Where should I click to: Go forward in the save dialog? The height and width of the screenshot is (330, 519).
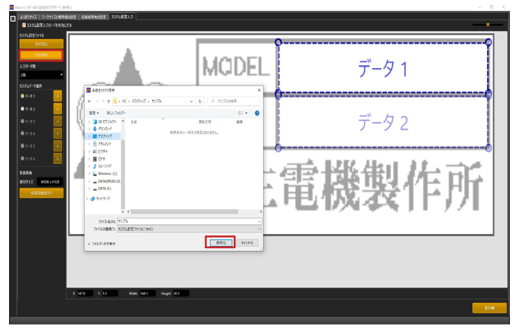point(97,101)
